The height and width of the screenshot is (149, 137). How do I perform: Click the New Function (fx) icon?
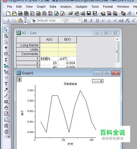44,13
